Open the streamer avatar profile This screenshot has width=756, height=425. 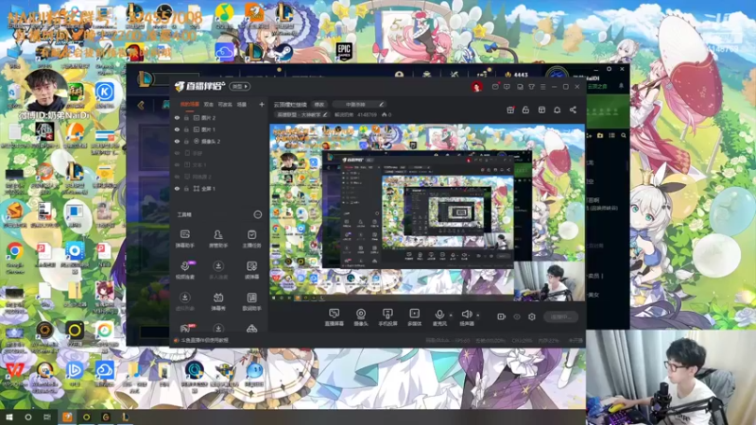coord(477,86)
